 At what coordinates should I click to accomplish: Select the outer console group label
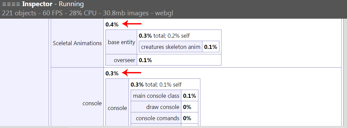point(92,103)
